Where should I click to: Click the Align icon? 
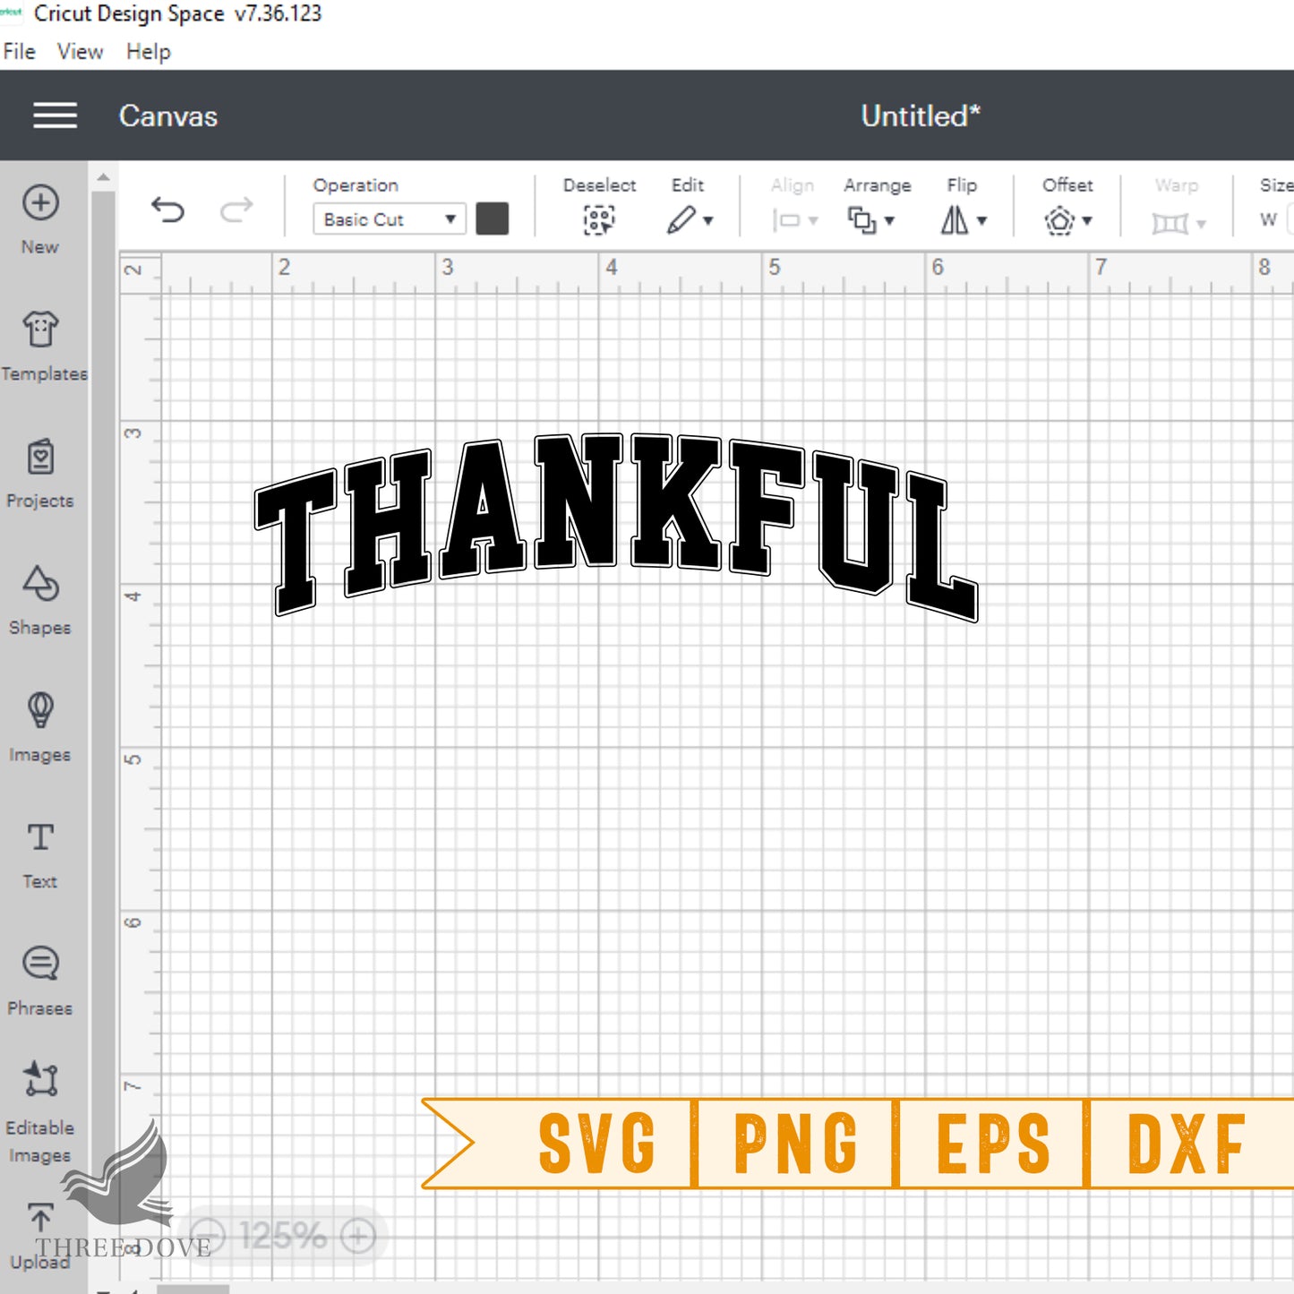[785, 220]
